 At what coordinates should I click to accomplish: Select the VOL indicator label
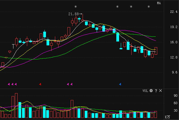[145, 91]
